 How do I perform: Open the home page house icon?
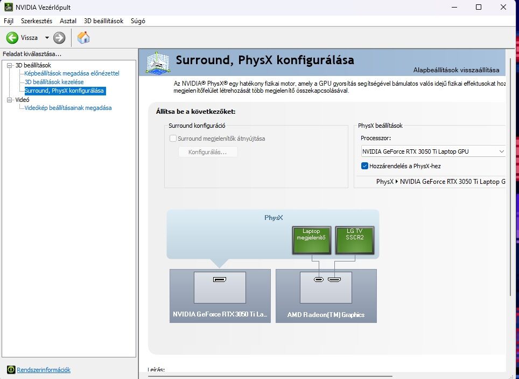click(83, 38)
